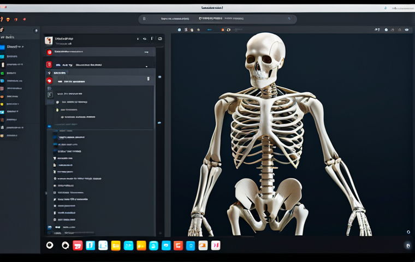
Task: Click the pill-shaped icon in viewport toolbar
Action: click(407, 29)
